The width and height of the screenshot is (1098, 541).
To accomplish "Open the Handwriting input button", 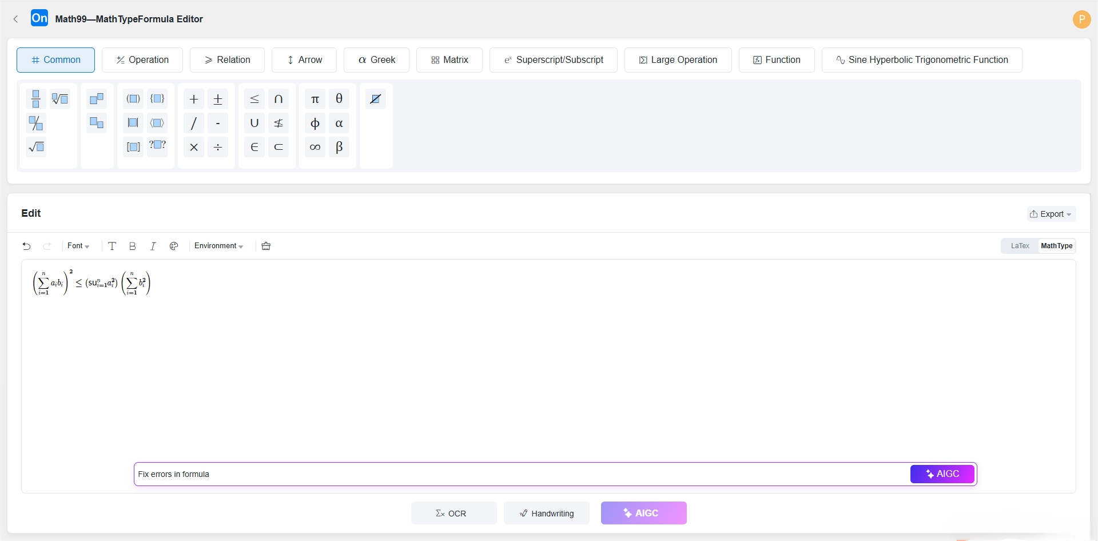I will click(547, 513).
